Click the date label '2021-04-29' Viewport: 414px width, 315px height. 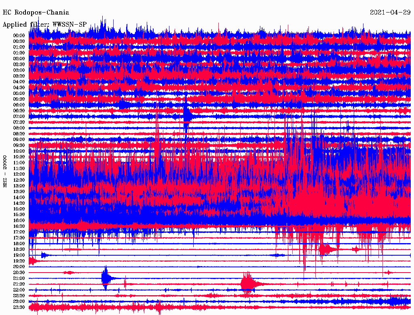coord(390,13)
